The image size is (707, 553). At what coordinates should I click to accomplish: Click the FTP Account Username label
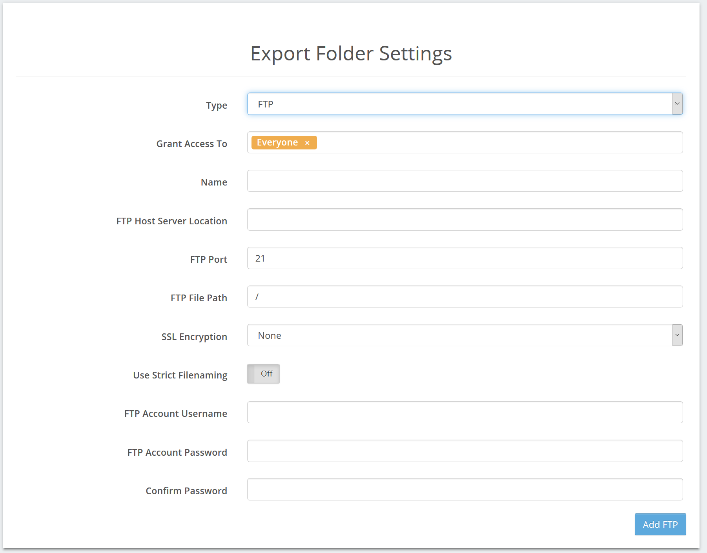(x=176, y=414)
